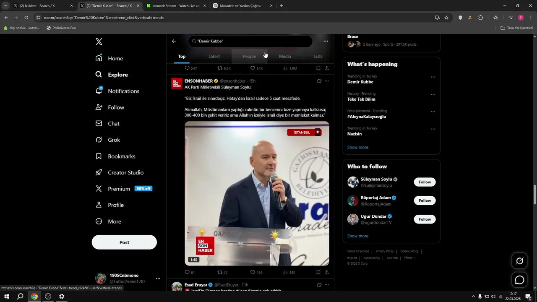Screen dimensions: 537x302
Task: Repost the post with 8.6K reposts
Action: [x=224, y=68]
